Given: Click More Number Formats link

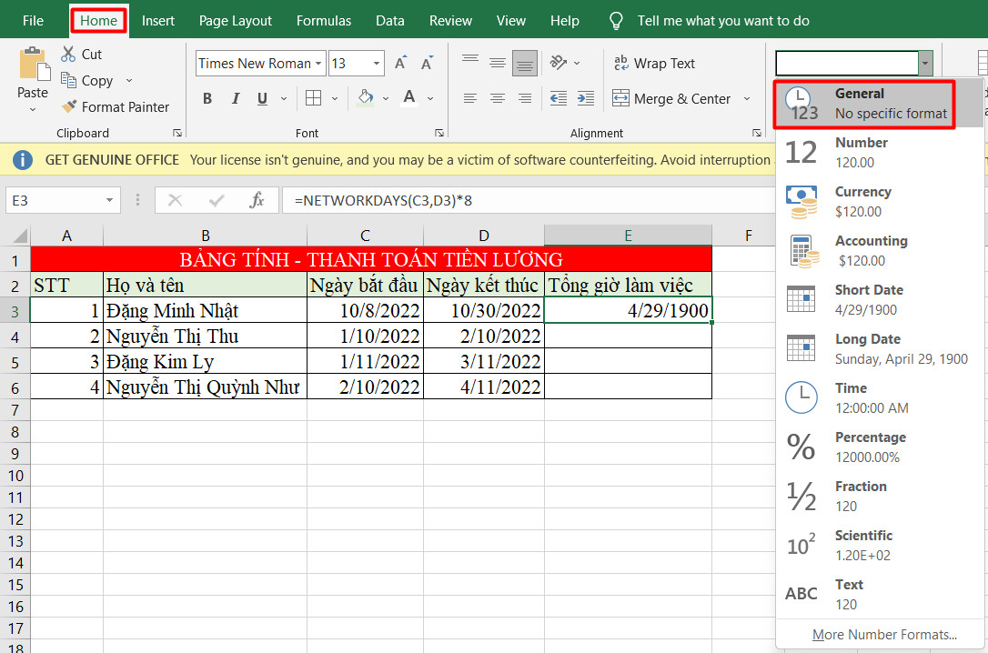Looking at the screenshot, I should 883,634.
